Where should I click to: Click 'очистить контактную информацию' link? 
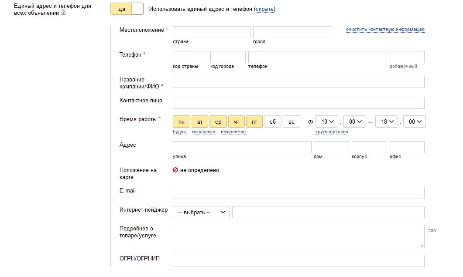coord(385,29)
